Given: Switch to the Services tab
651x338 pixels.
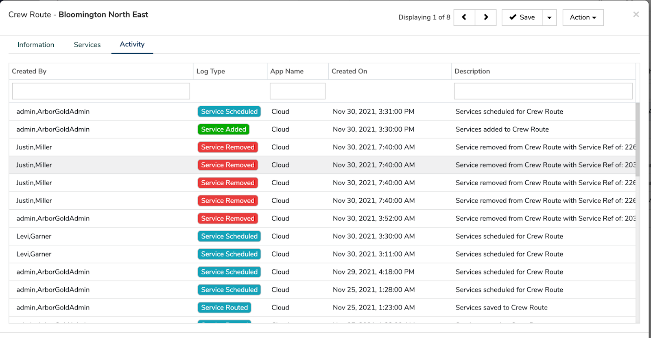Looking at the screenshot, I should (x=87, y=45).
